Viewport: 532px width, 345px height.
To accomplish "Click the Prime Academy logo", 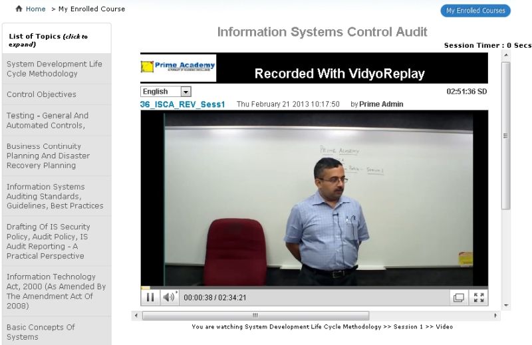I will (x=178, y=66).
